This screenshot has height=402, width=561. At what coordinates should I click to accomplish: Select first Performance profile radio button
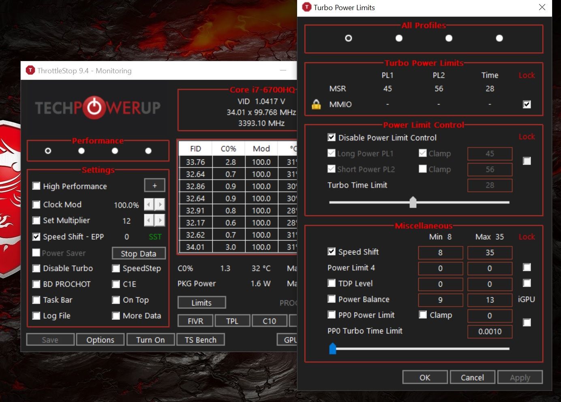[x=48, y=151]
